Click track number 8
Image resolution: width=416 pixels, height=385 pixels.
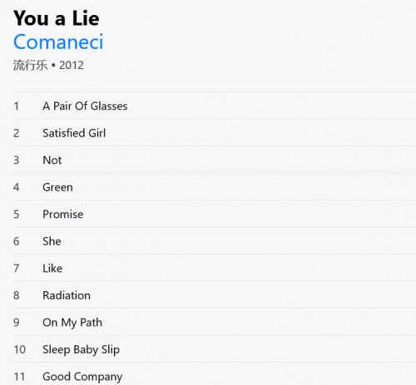point(17,295)
